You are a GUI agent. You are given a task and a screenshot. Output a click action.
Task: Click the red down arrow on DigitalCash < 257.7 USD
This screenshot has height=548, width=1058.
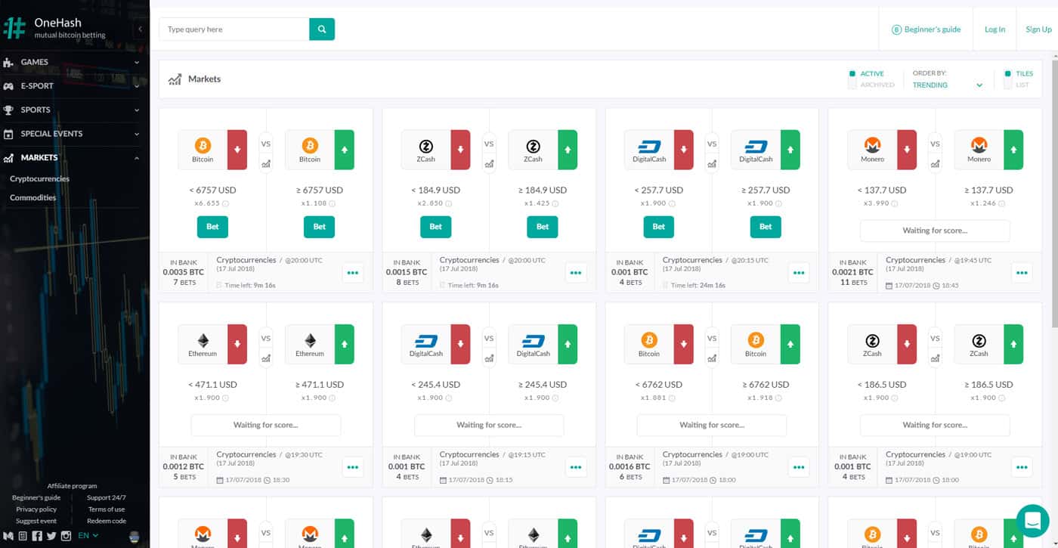(x=684, y=150)
